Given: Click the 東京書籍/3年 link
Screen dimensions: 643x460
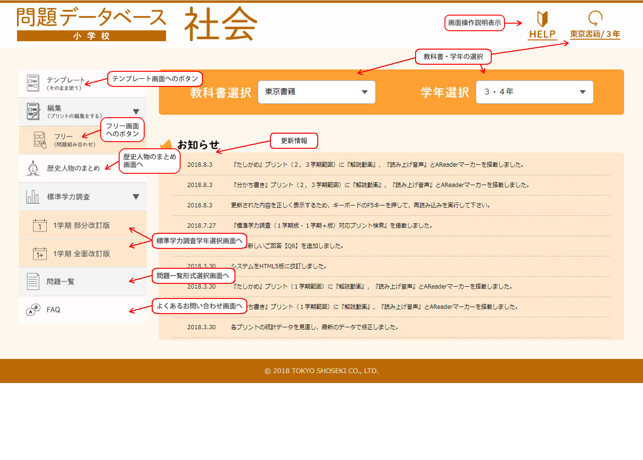Looking at the screenshot, I should pos(595,34).
